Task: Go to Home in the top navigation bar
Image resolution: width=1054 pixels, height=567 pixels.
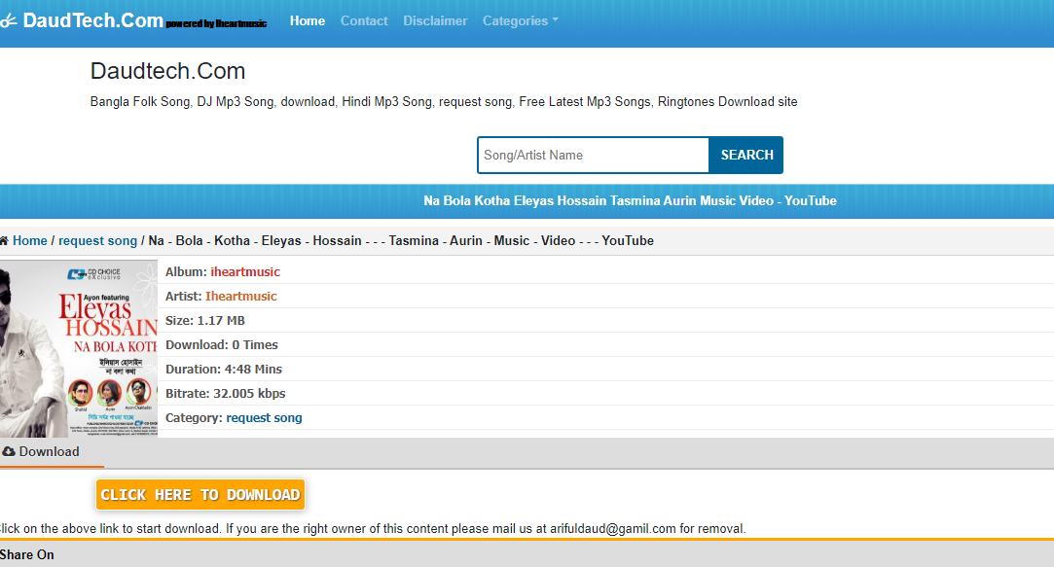Action: (x=308, y=20)
